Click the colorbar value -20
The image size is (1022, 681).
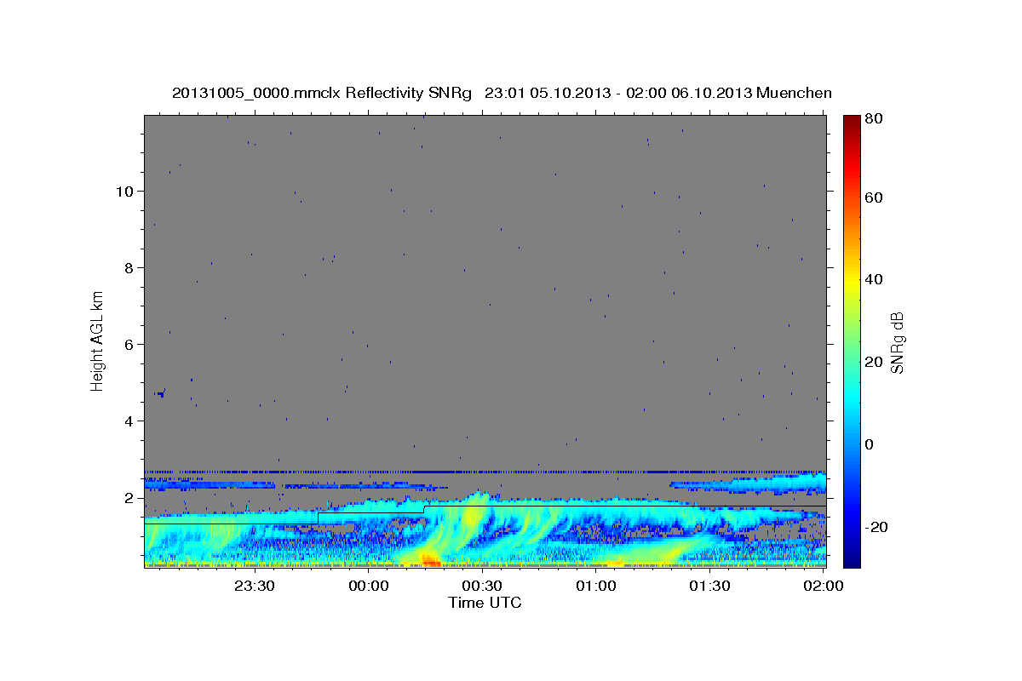click(x=876, y=527)
